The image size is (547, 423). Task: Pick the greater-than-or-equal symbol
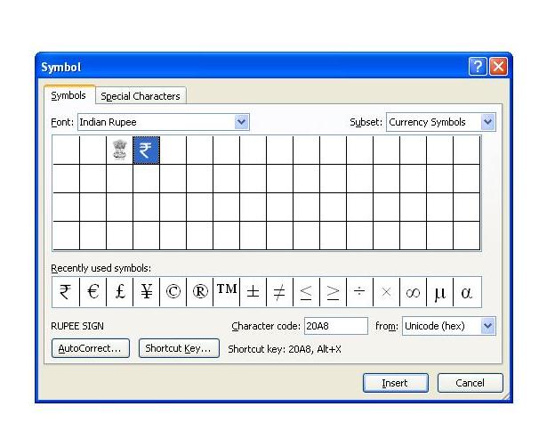coord(334,292)
